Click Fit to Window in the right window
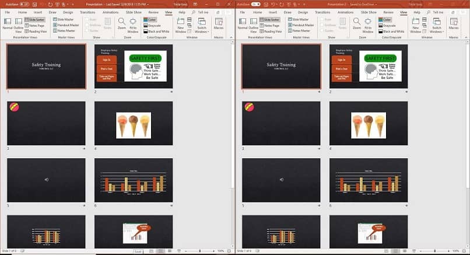470x255 pixels. point(368,25)
